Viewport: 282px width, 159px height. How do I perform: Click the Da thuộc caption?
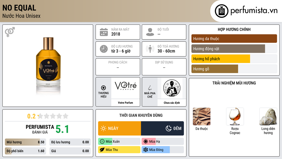tap(202, 129)
